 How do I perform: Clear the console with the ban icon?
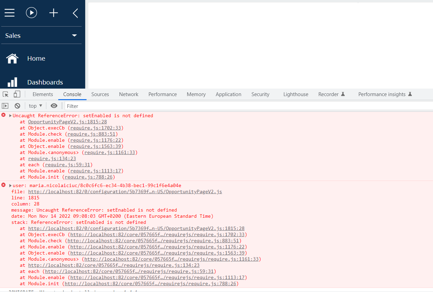(x=17, y=106)
